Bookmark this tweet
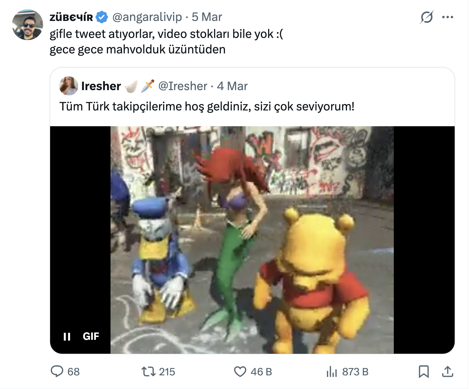The width and height of the screenshot is (470, 389). pyautogui.click(x=424, y=371)
